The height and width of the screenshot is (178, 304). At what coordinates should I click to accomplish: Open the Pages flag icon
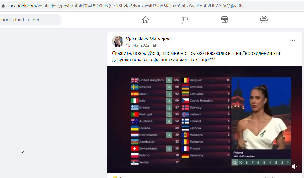coord(185,20)
